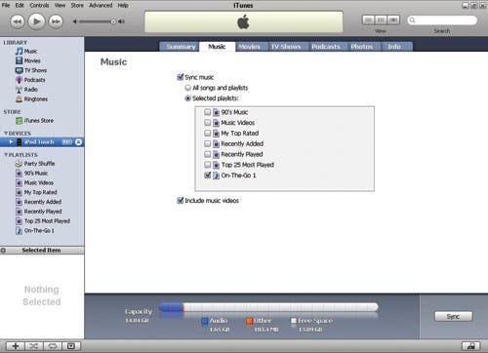Create a new playlist with plus button
488x353 pixels.
click(16, 346)
